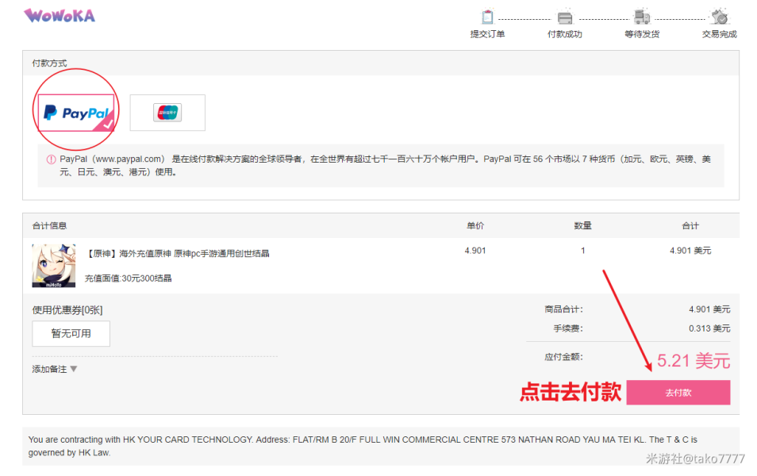Click the 0.313 美元 handling fee value
The image size is (757, 476).
tap(709, 328)
